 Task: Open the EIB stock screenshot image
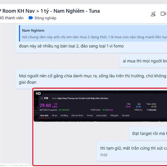coord(100,106)
